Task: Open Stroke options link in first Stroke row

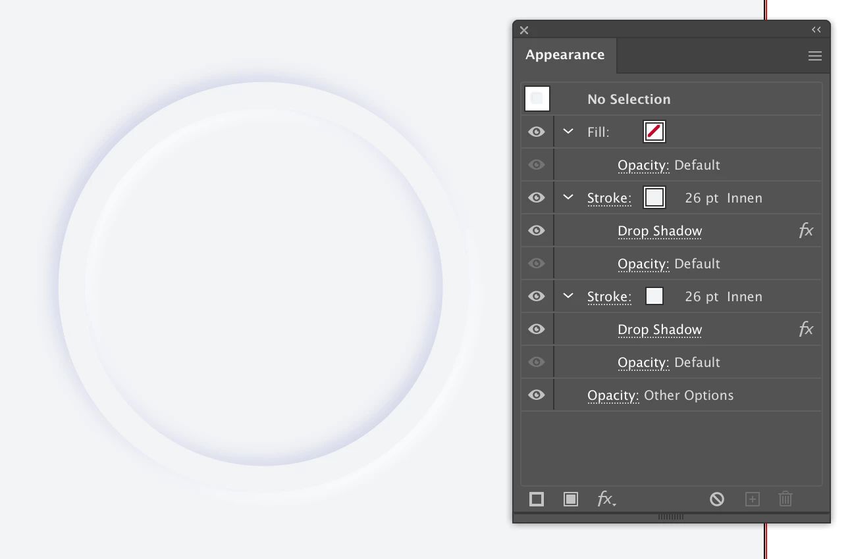Action: (609, 198)
